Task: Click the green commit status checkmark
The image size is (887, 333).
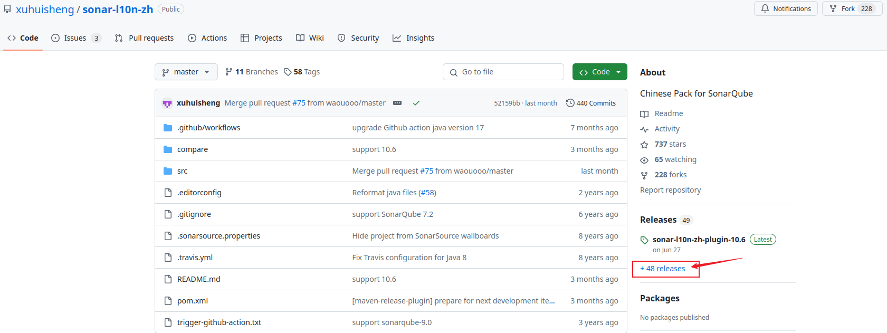Action: pyautogui.click(x=416, y=103)
